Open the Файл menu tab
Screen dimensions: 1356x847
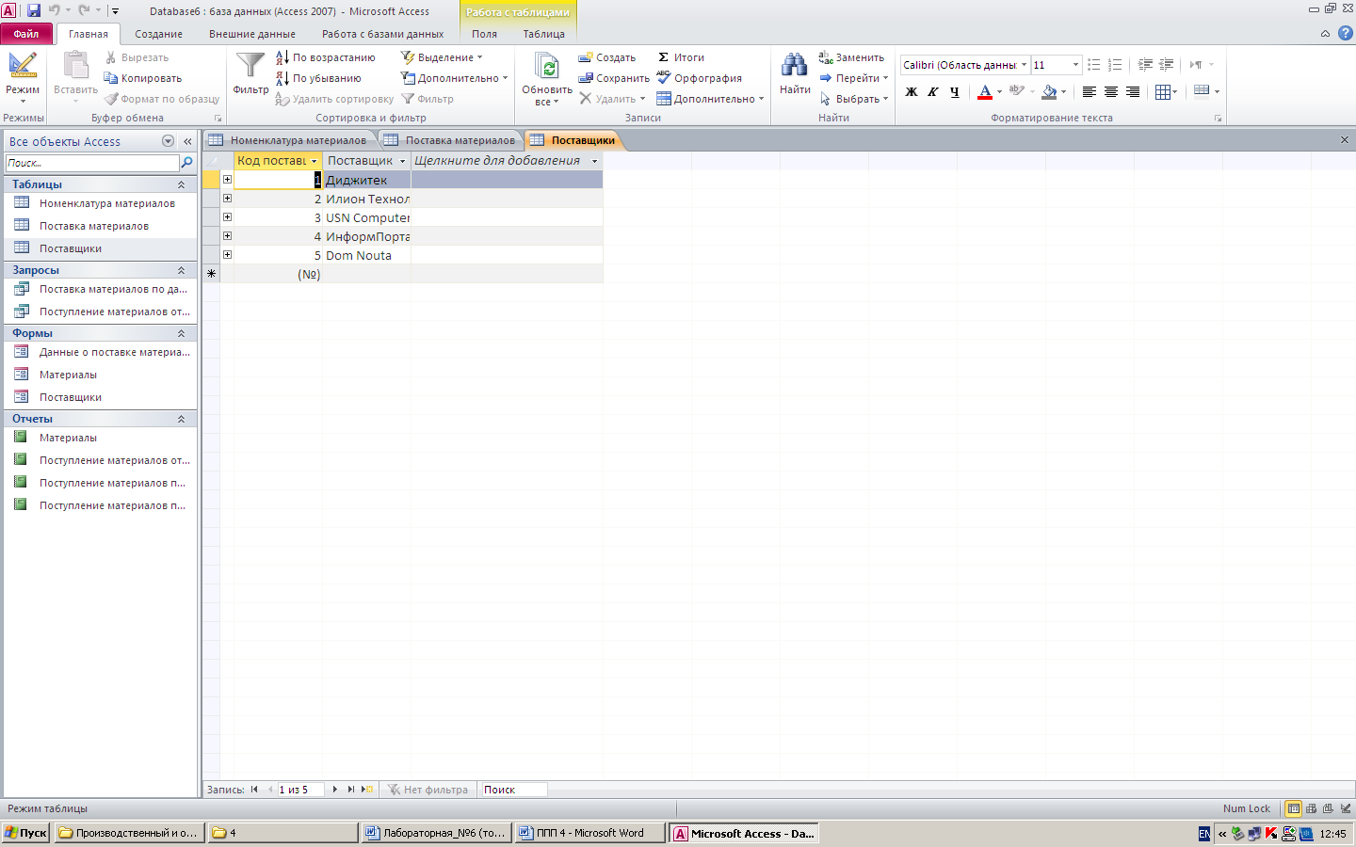pyautogui.click(x=26, y=34)
